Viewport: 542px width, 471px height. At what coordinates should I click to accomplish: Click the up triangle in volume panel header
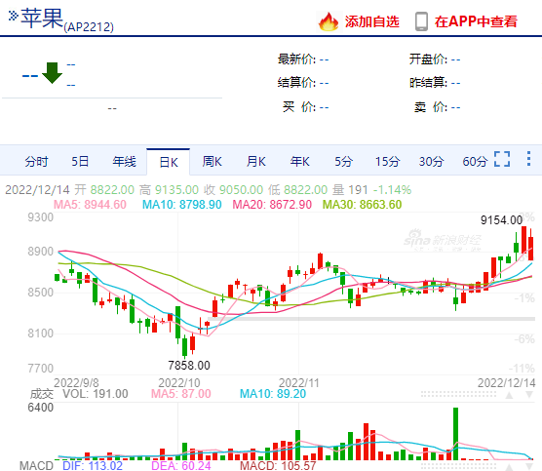509,395
